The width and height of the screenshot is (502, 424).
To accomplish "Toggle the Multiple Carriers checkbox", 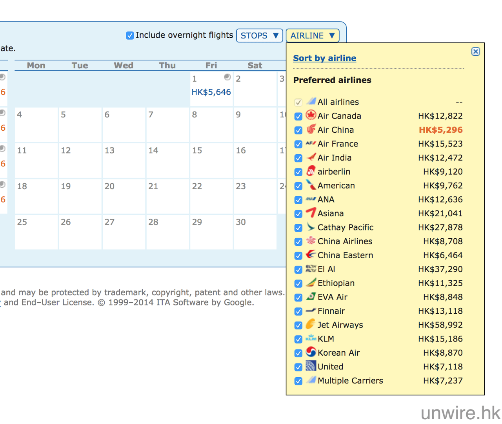I will tap(298, 381).
